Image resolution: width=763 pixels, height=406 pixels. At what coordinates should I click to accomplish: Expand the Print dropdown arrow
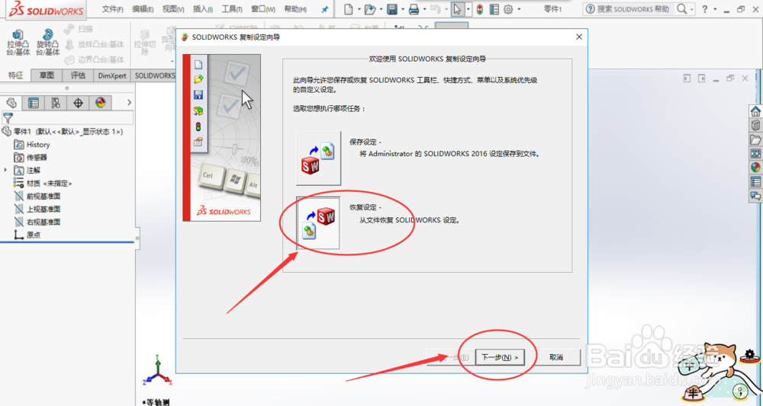pos(424,9)
